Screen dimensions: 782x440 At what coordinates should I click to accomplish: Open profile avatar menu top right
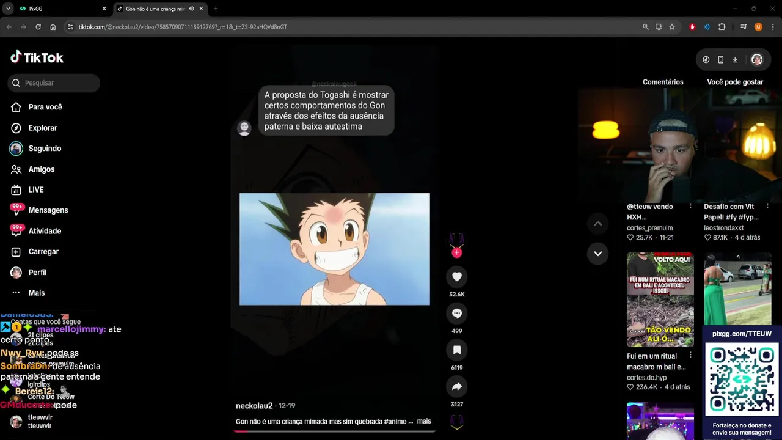757,60
